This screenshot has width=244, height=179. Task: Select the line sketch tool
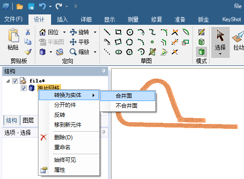107,32
